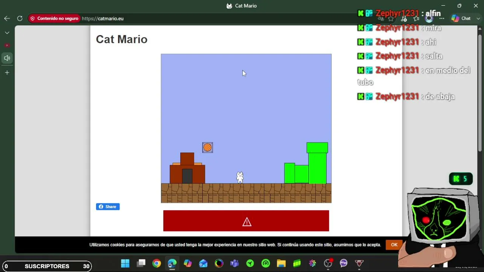Click the OK cookie consent button

tap(394, 245)
